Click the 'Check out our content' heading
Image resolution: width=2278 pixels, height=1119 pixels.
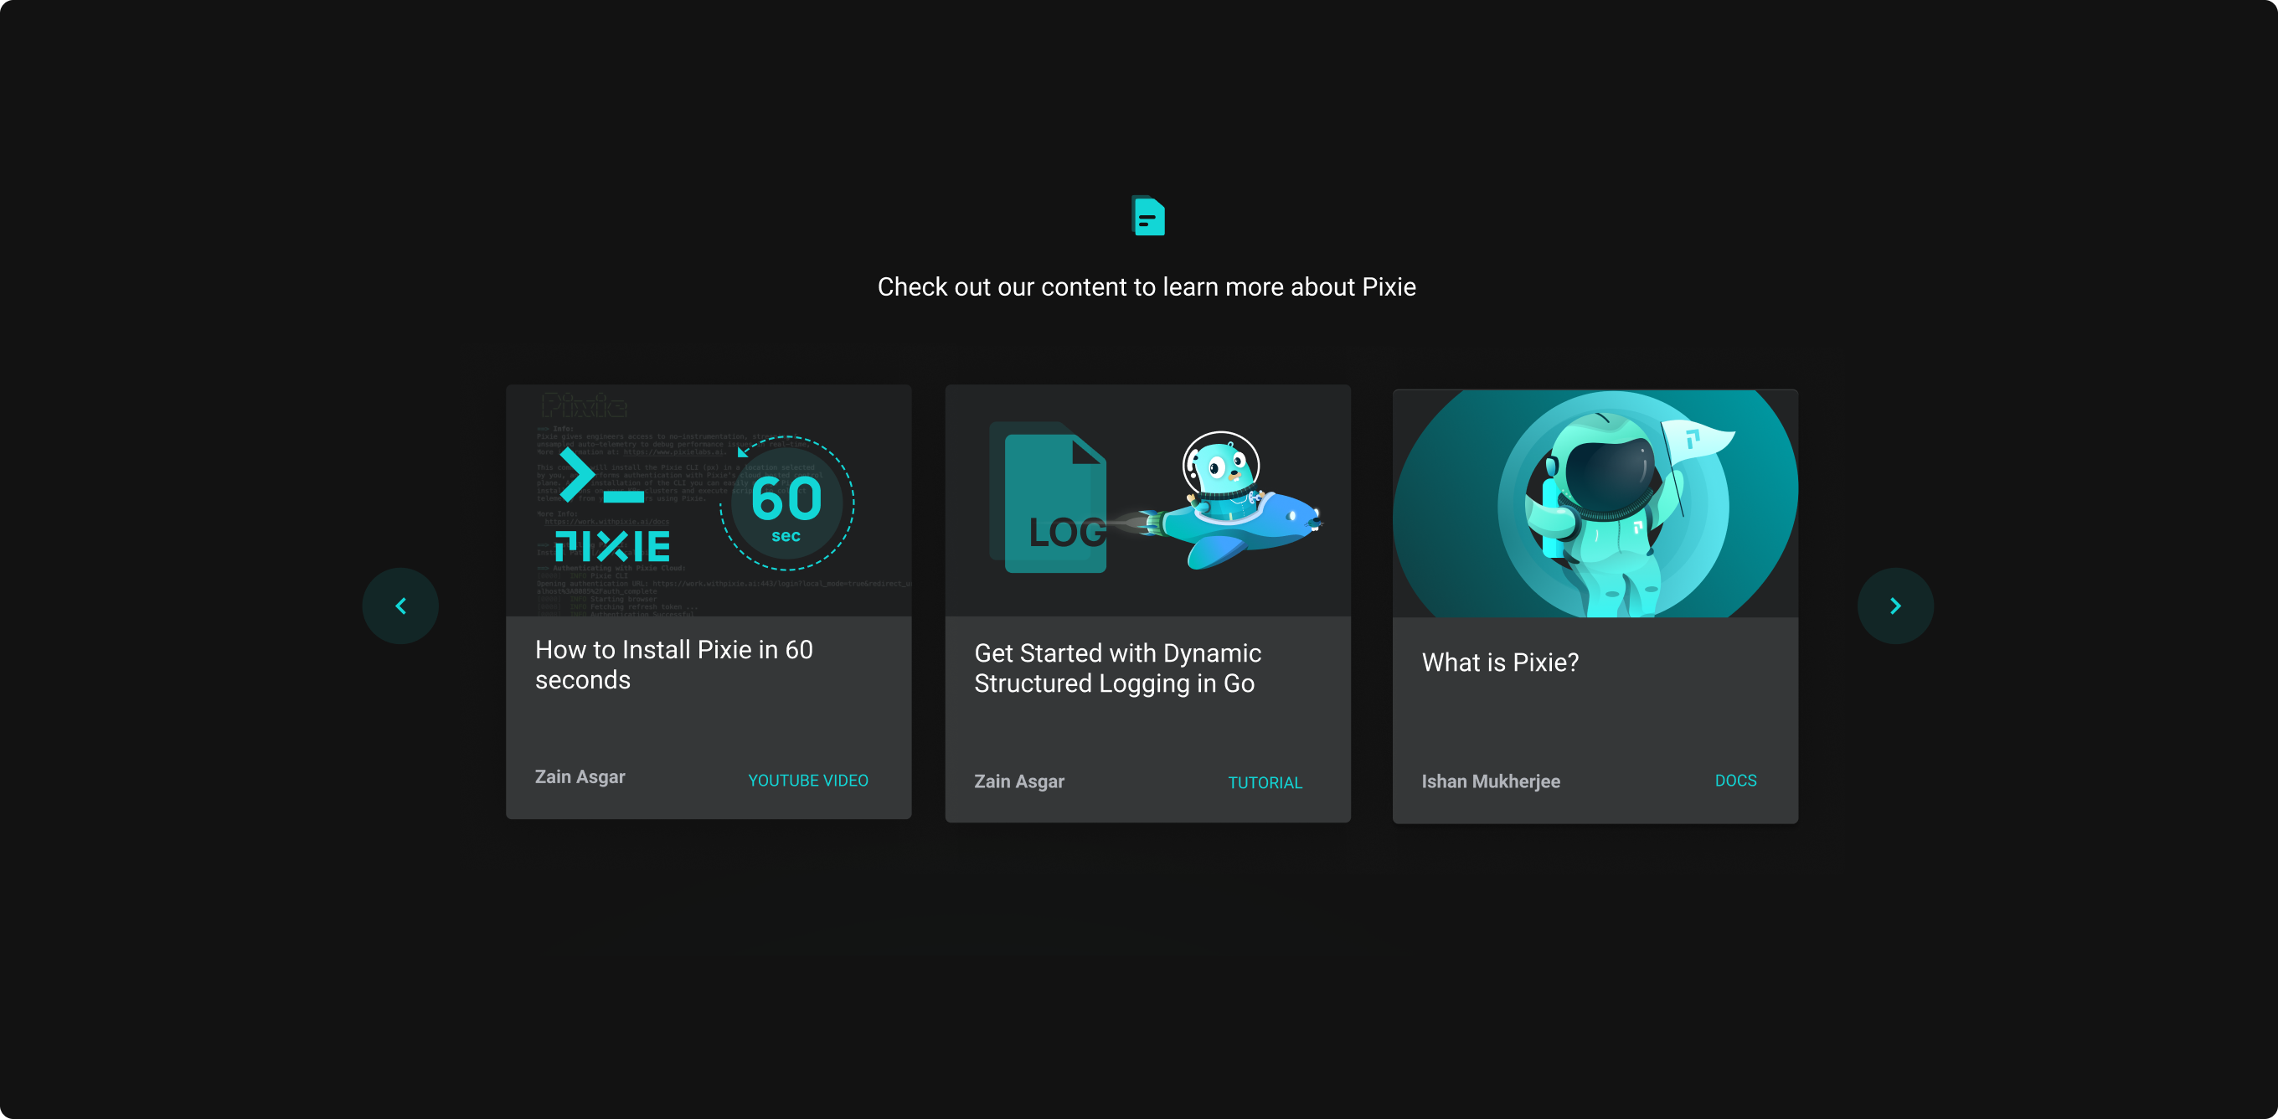[1146, 286]
